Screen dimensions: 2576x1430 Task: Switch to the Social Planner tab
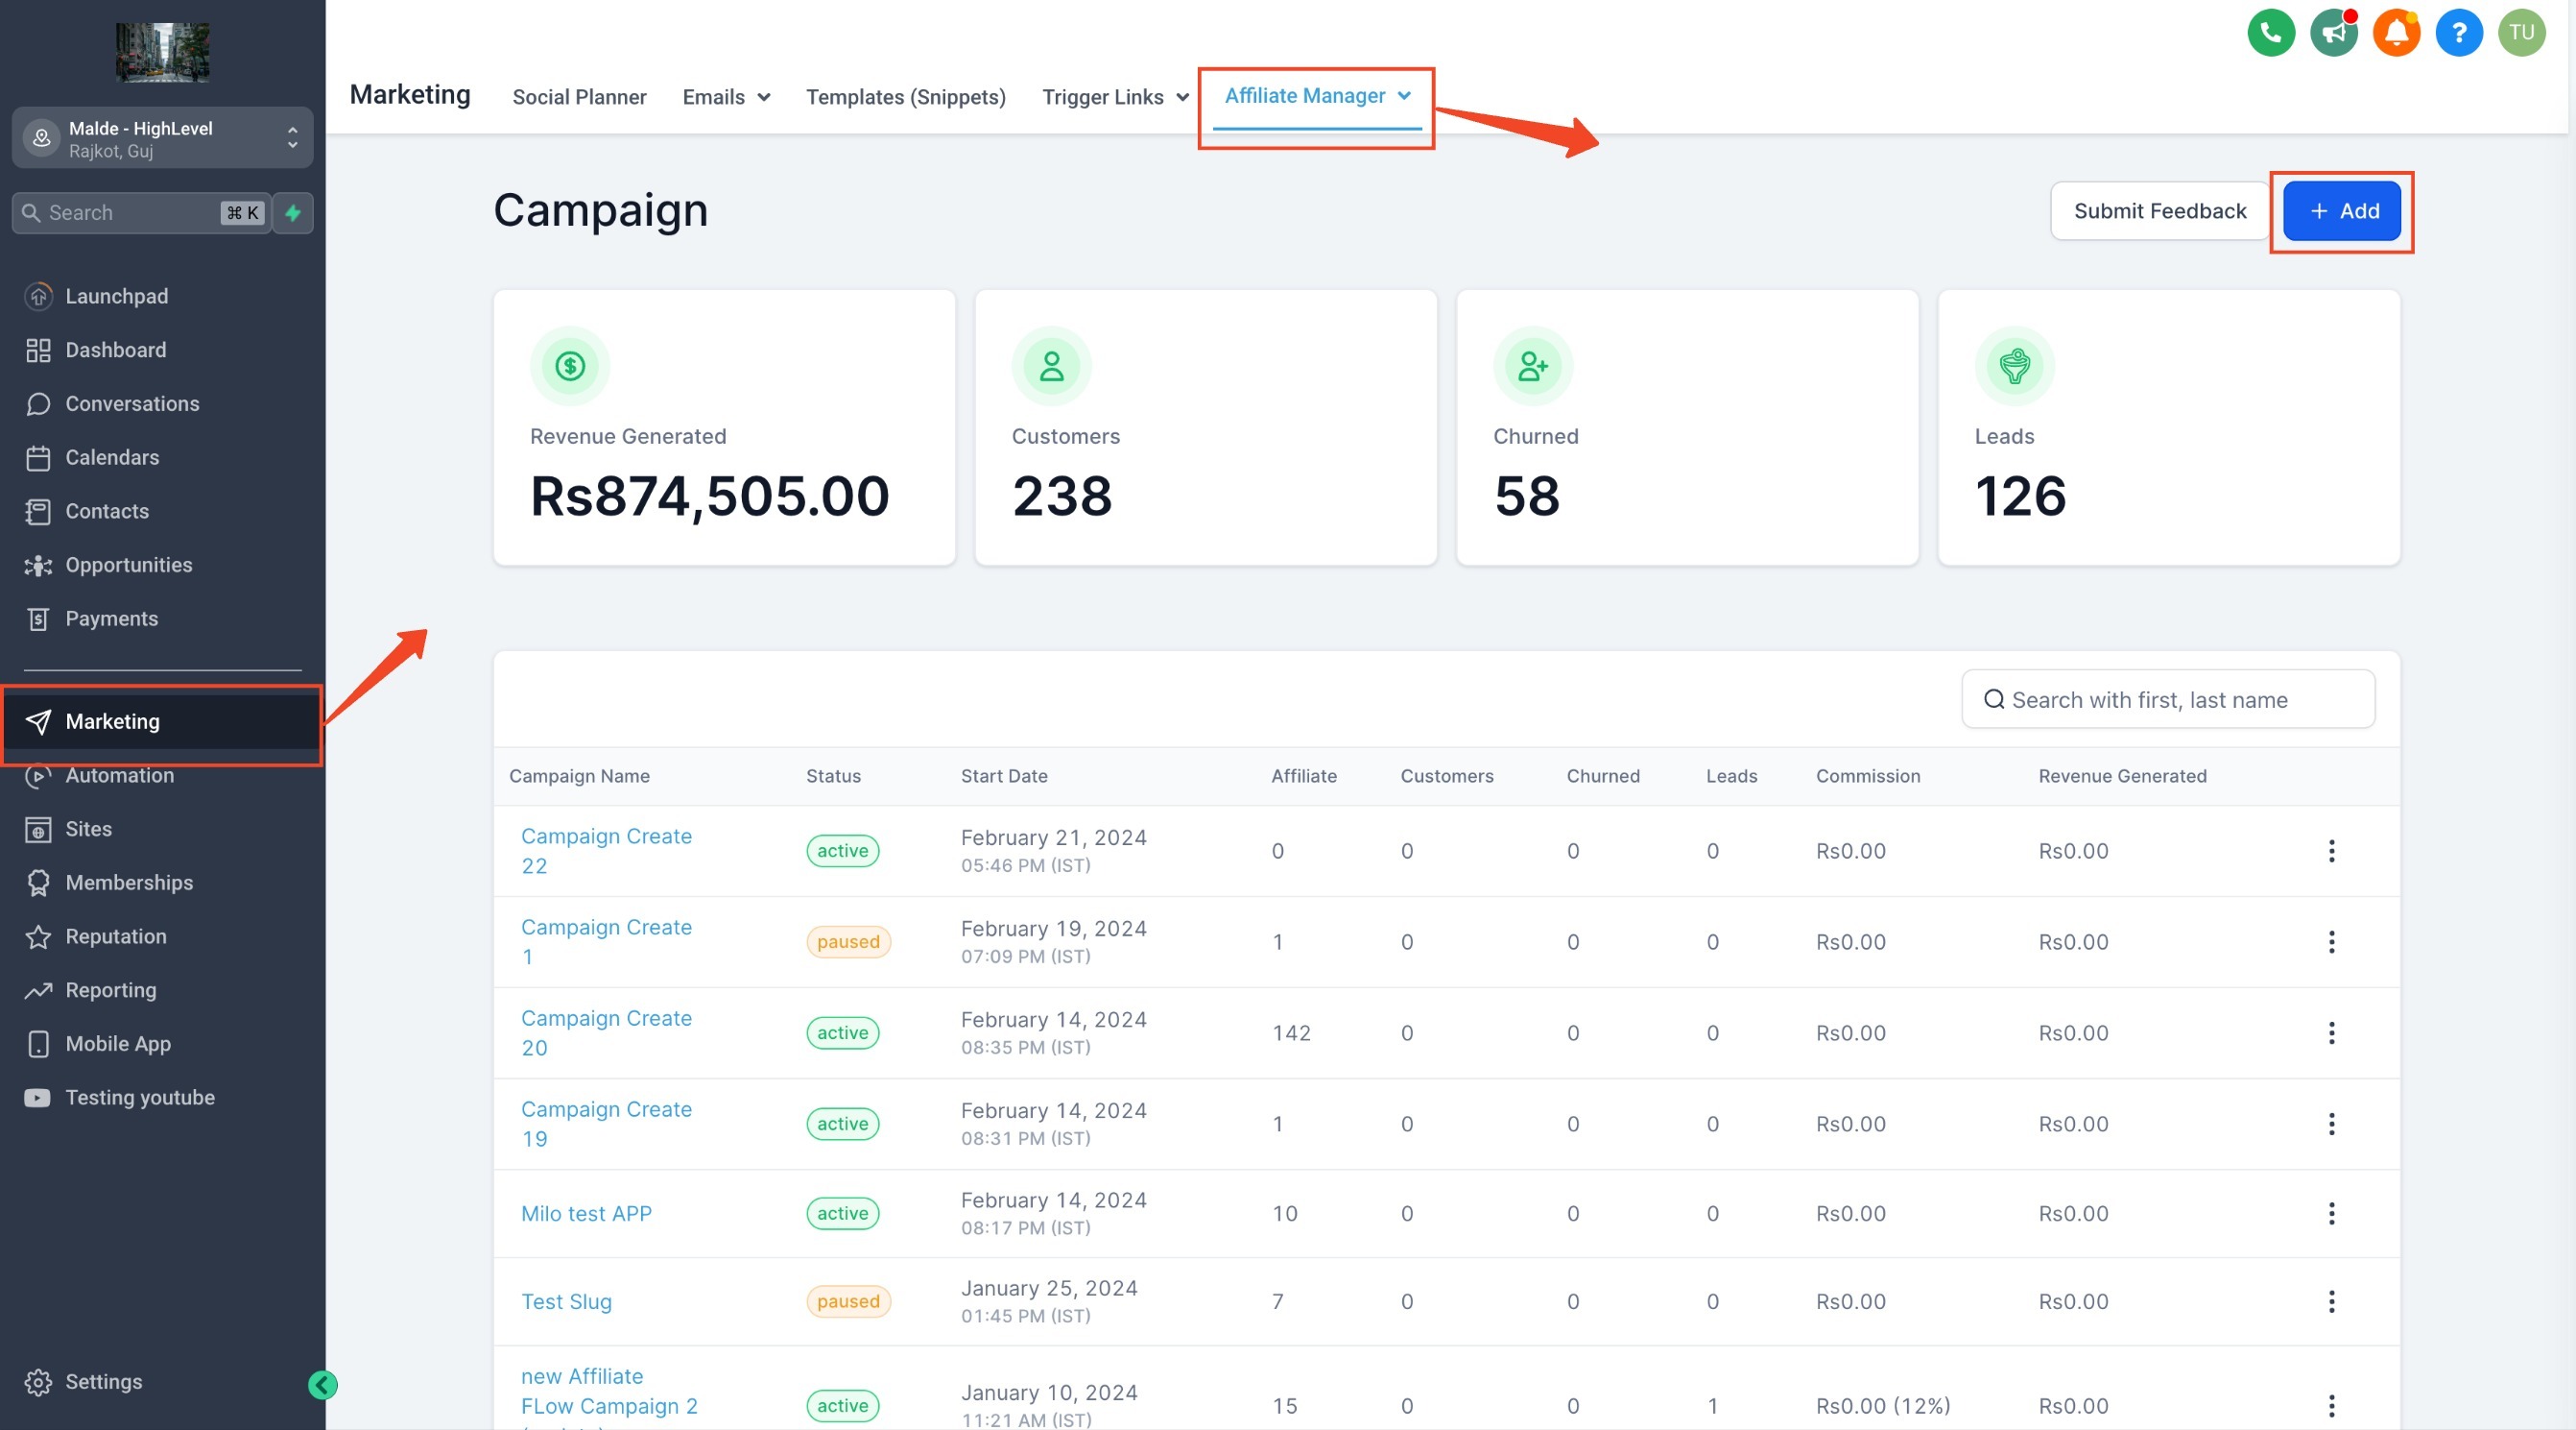(579, 97)
